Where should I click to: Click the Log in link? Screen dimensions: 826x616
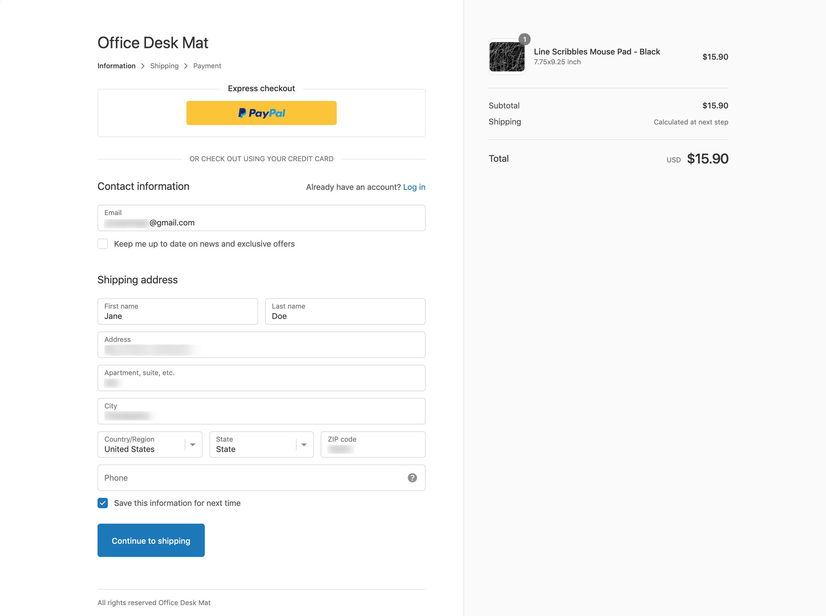click(x=414, y=187)
